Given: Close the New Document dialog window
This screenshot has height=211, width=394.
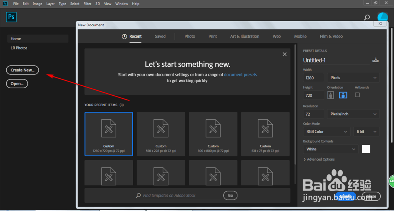Looking at the screenshot, I should (380, 23).
